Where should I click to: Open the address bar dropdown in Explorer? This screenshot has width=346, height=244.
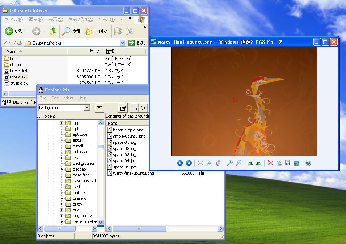tap(123, 43)
